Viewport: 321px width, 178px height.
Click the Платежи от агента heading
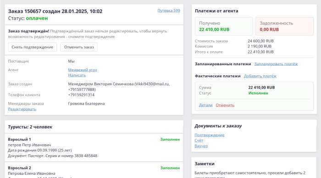pos(216,11)
